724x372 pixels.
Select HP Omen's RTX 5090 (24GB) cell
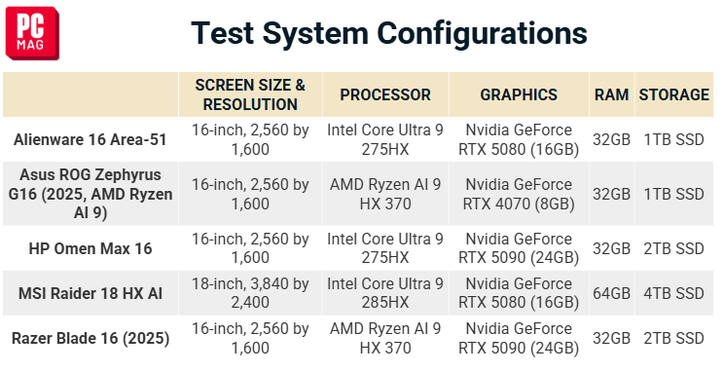(x=519, y=248)
